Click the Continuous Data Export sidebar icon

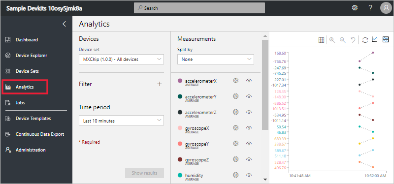[x=8, y=134]
